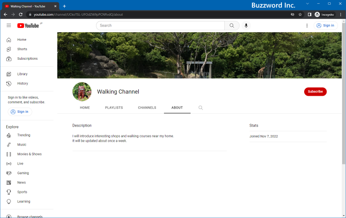Click the channel banner image
This screenshot has height=218, width=346.
tap(199, 55)
